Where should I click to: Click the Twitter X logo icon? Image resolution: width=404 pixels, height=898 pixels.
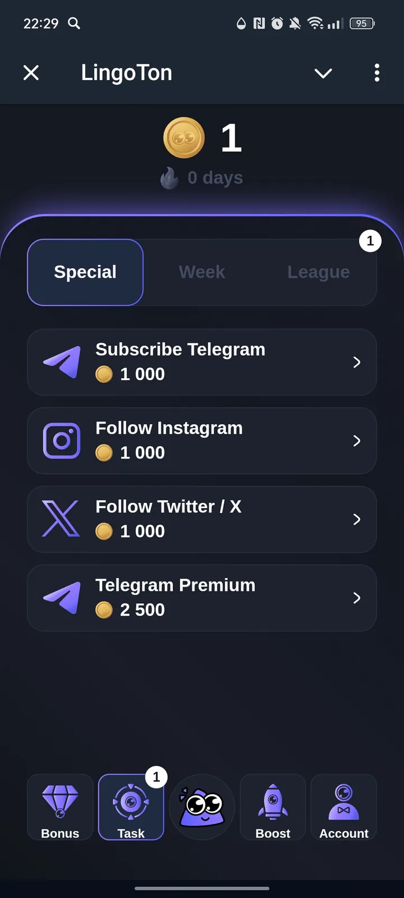[x=61, y=519]
